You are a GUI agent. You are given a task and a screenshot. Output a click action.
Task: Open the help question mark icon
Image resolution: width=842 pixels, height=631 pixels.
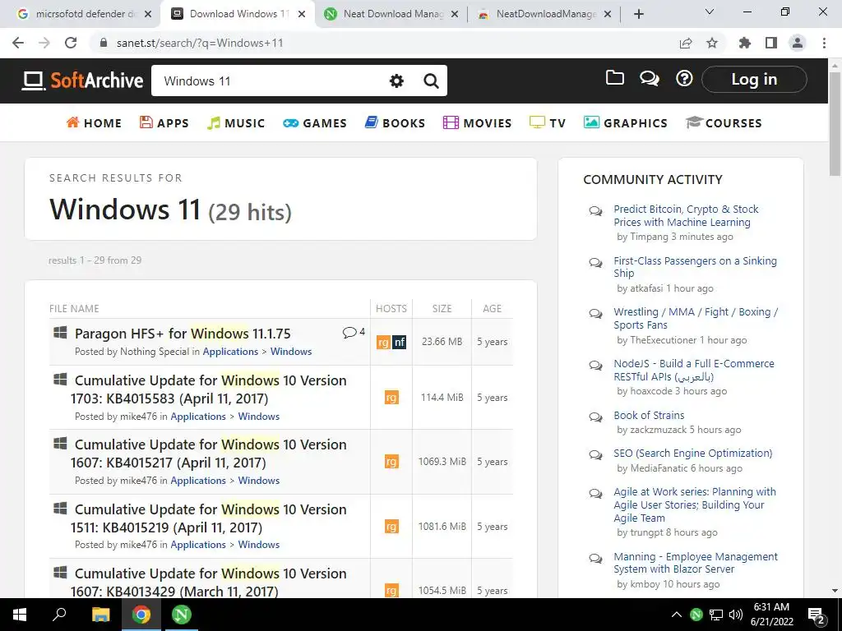[x=684, y=79]
